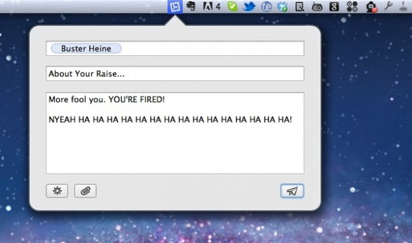Image resolution: width=412 pixels, height=243 pixels.
Task: Click the highlighted stamp mail icon in menu bar
Action: (x=175, y=6)
